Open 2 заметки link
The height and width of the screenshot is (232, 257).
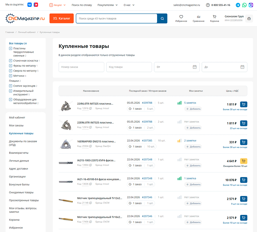pos(190,141)
